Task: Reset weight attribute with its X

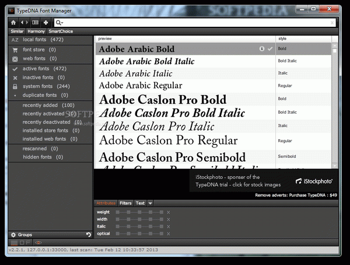Action: click(x=169, y=213)
